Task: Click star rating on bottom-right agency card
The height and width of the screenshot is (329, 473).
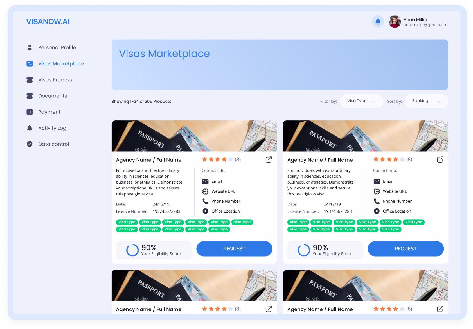Action: tap(389, 309)
